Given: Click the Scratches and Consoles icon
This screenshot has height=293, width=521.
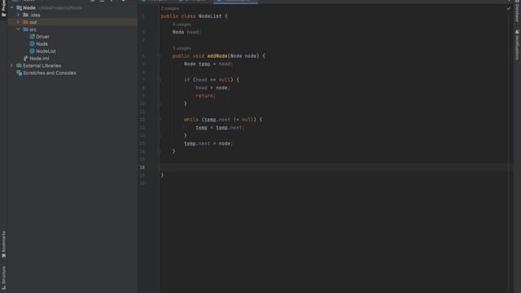Looking at the screenshot, I should click(20, 72).
